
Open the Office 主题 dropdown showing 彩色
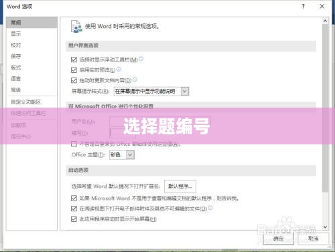[122, 154]
